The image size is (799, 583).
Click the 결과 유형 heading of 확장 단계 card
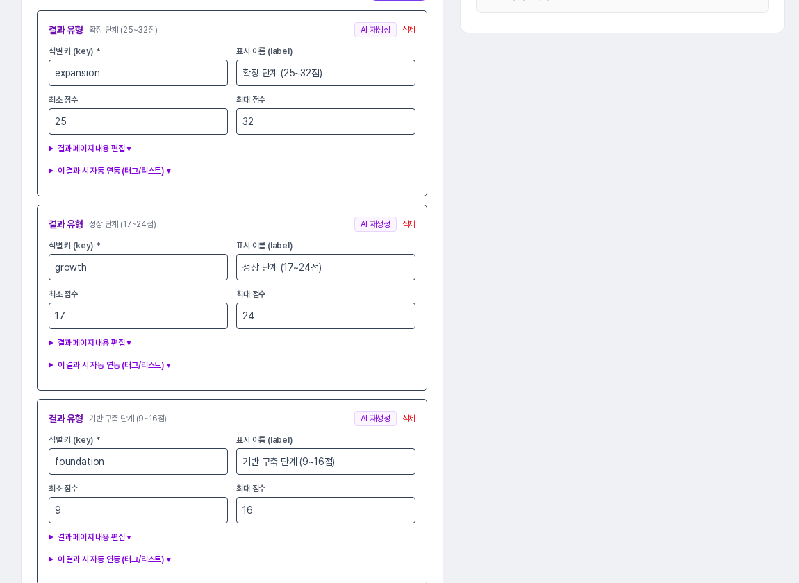66,30
